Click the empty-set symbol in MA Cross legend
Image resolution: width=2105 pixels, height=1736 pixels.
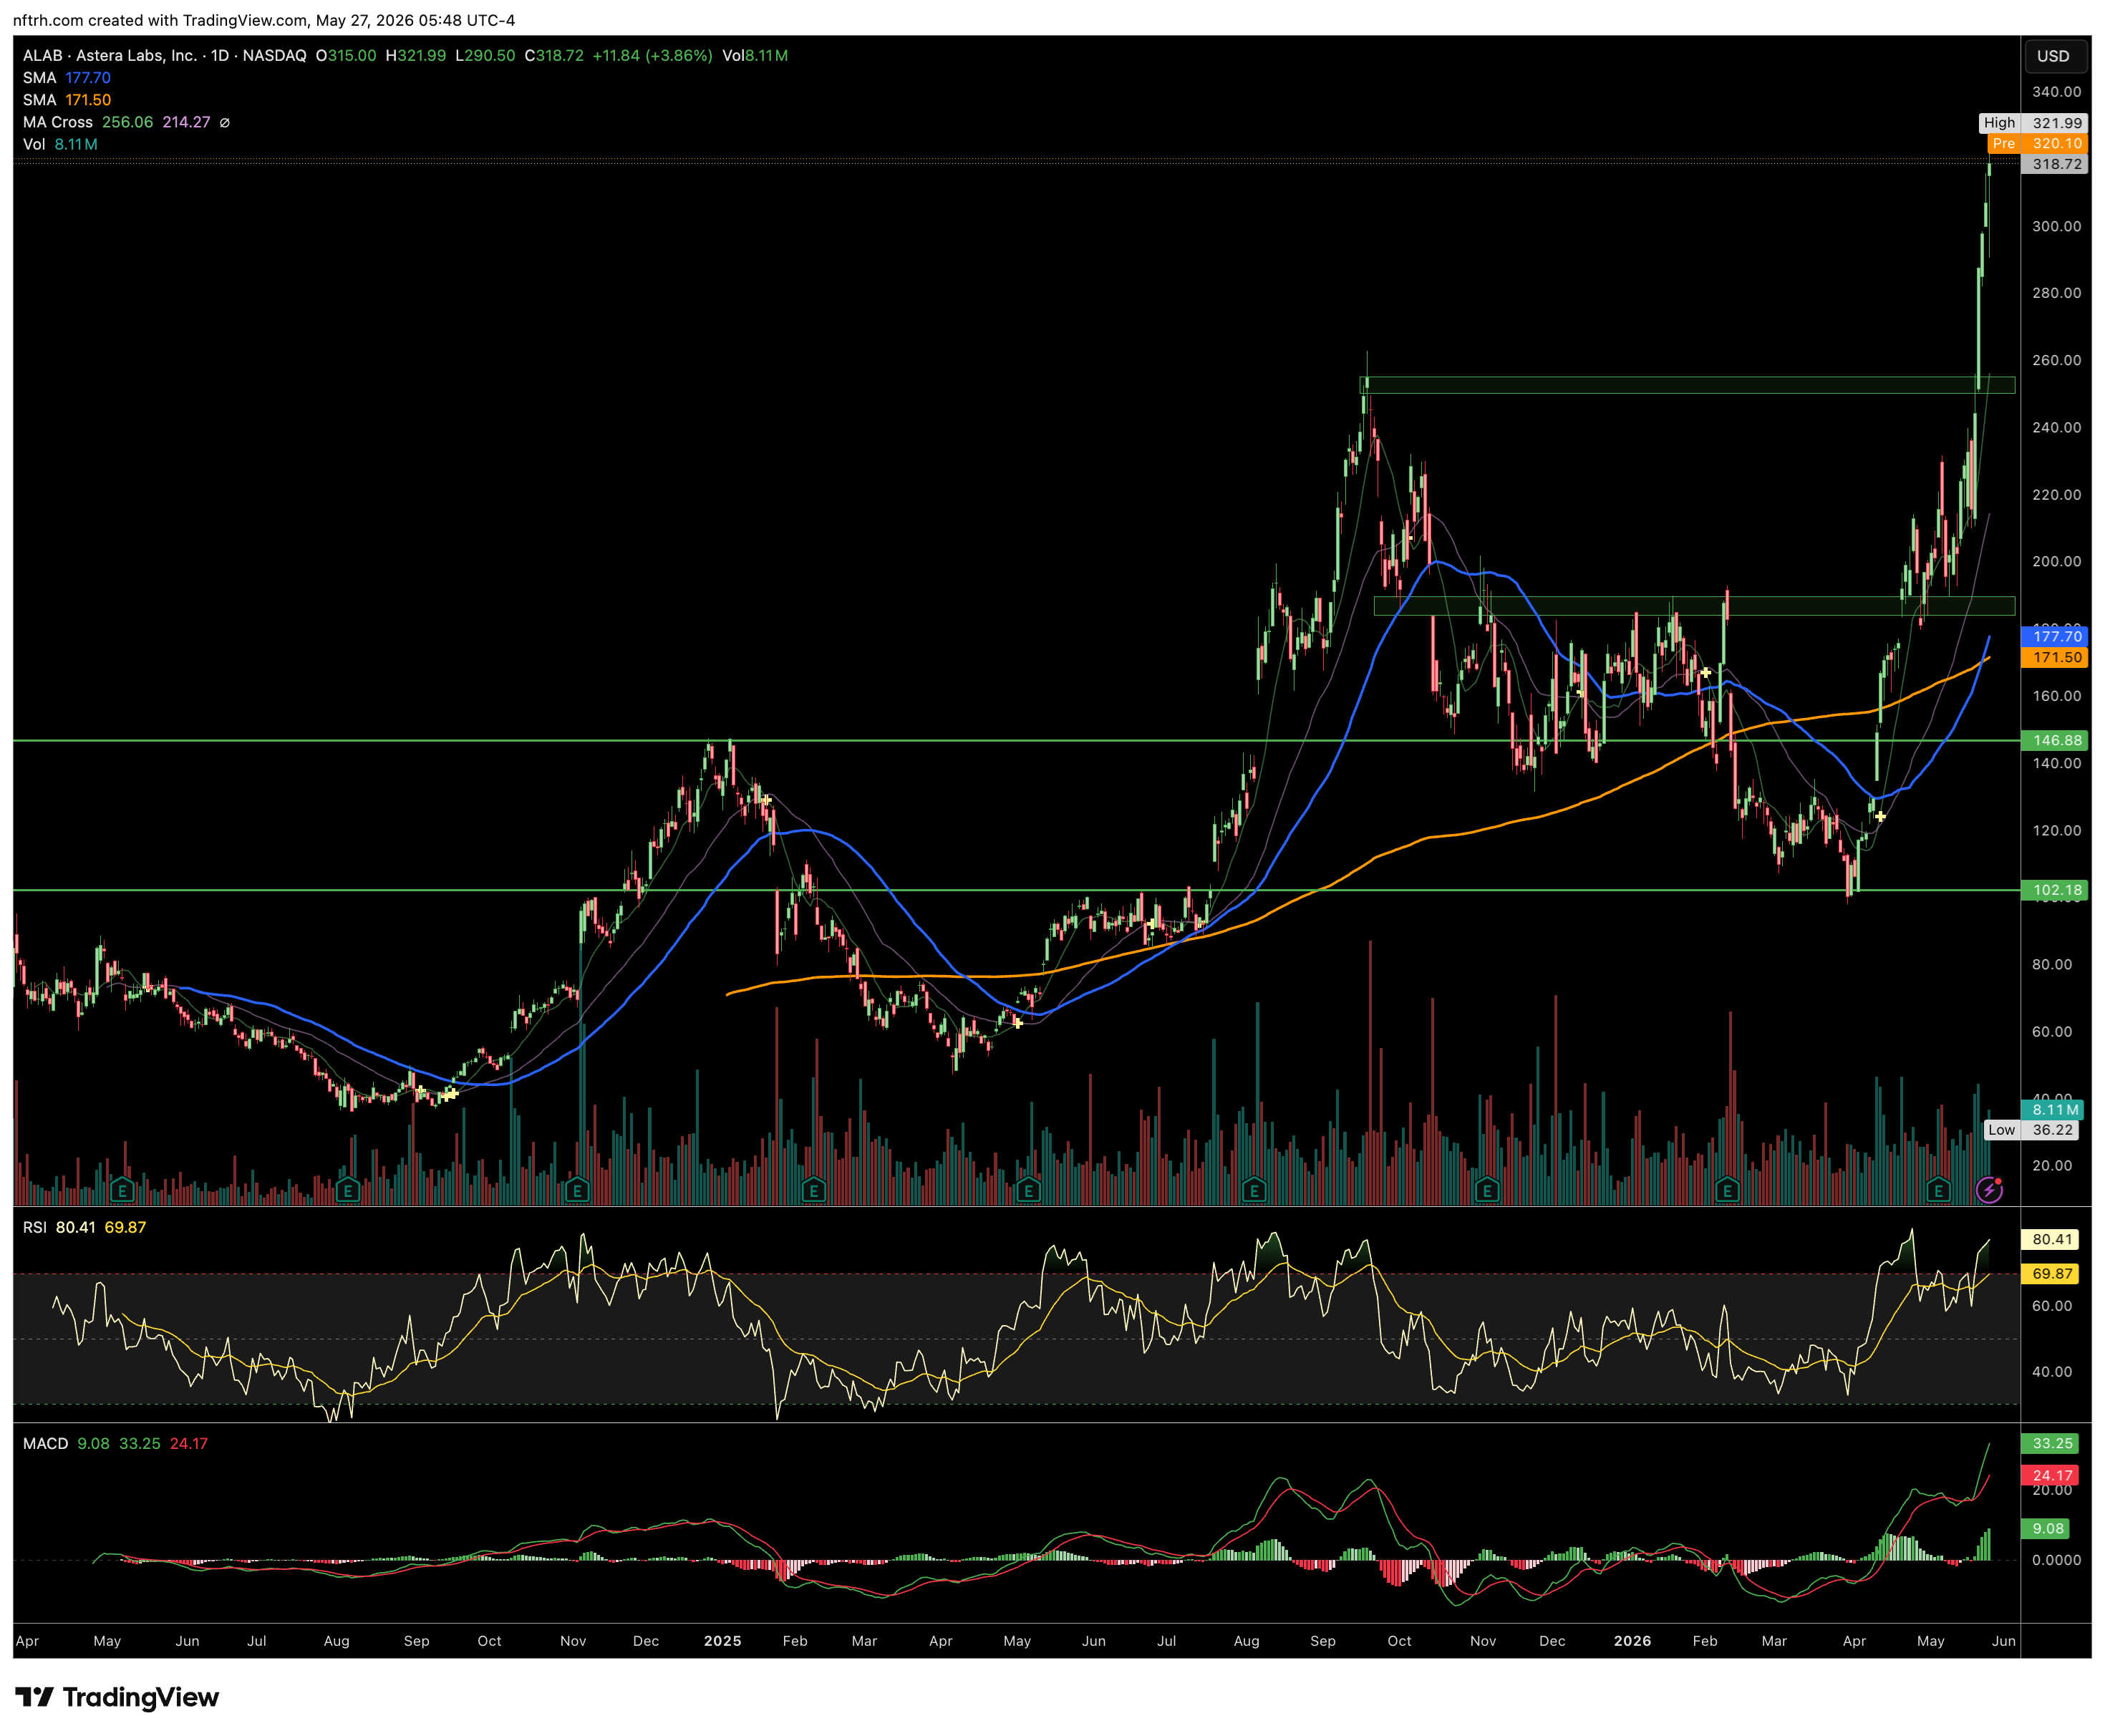(x=225, y=122)
